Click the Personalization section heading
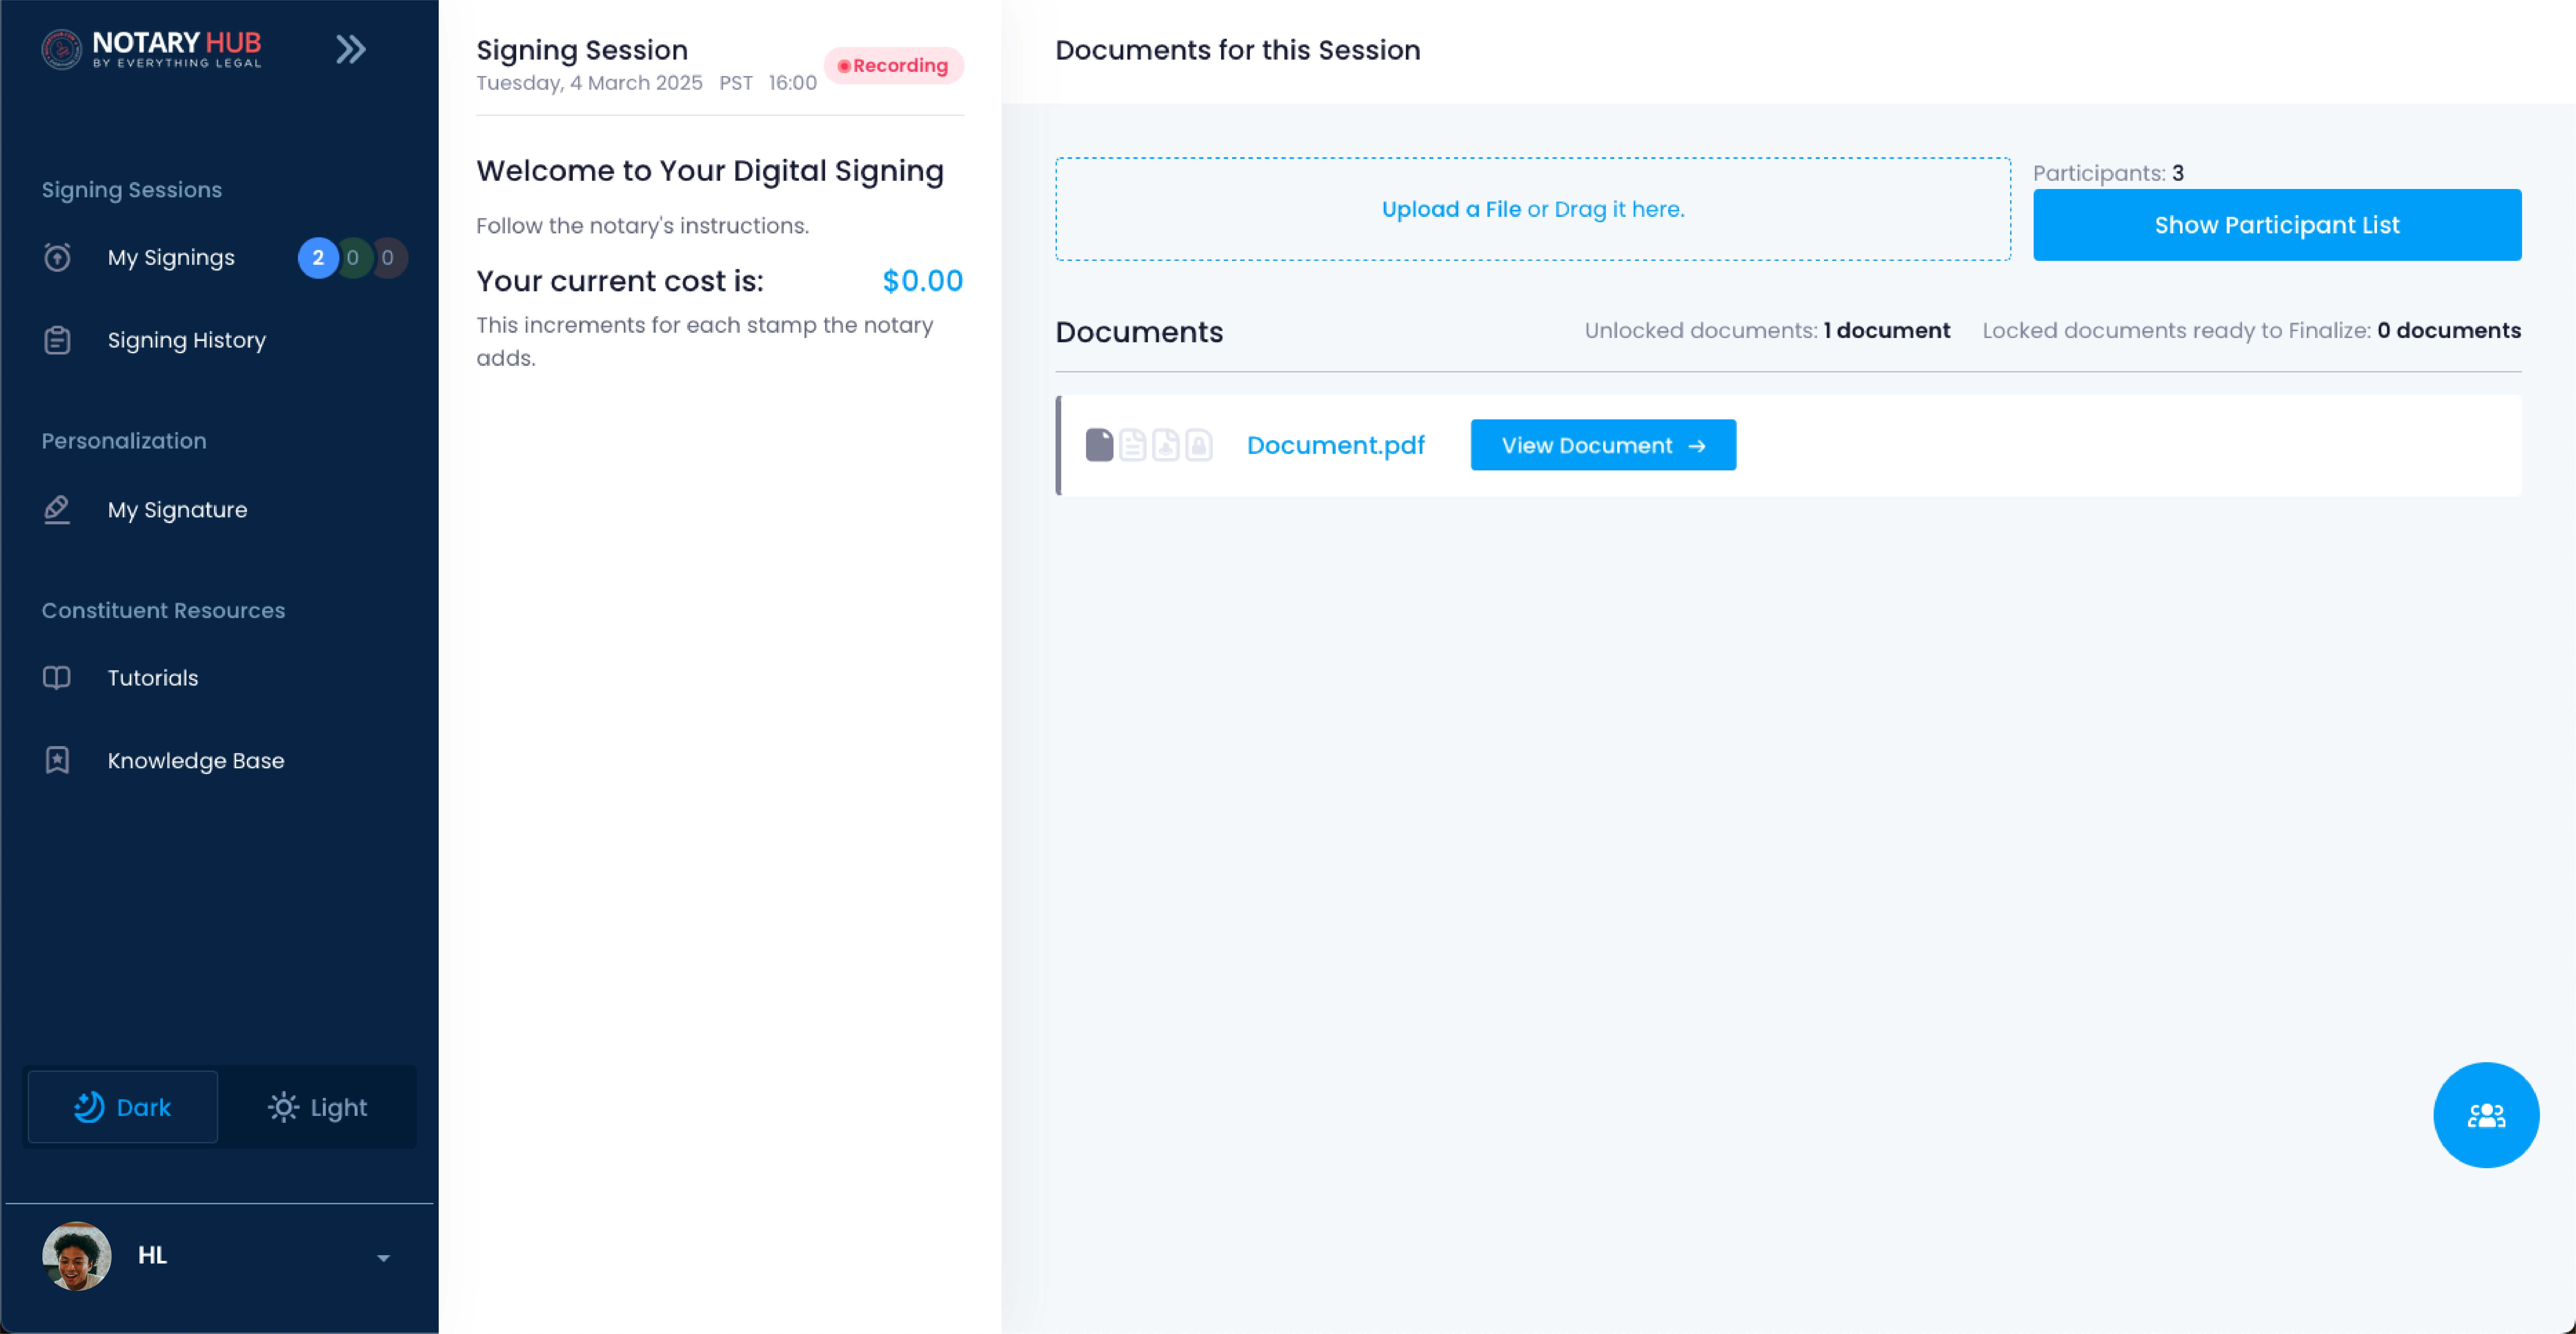Viewport: 2576px width, 1334px height. (124, 441)
